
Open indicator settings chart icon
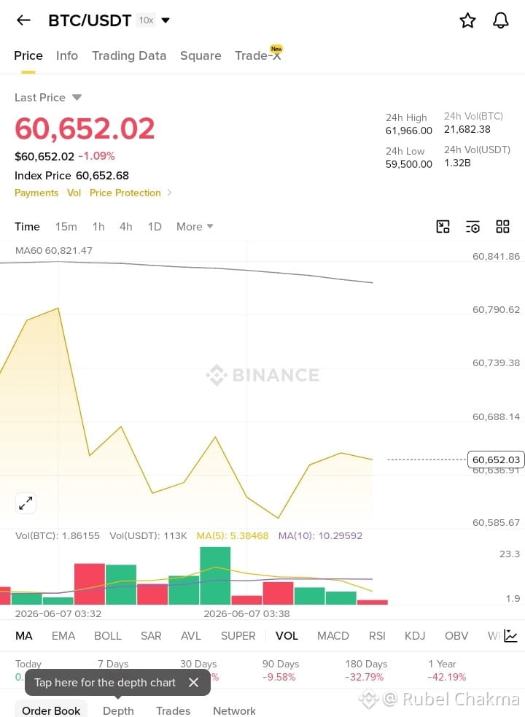(x=510, y=635)
